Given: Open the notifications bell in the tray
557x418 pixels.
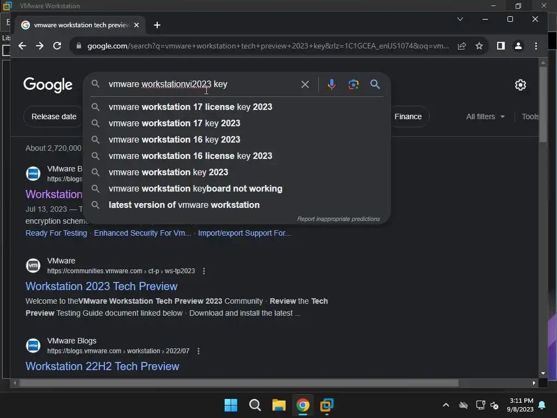Looking at the screenshot, I should pos(542,405).
